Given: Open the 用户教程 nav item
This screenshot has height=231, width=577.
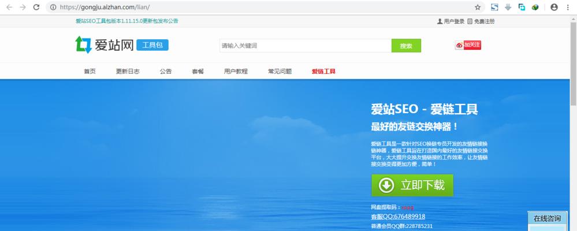Looking at the screenshot, I should pos(236,72).
